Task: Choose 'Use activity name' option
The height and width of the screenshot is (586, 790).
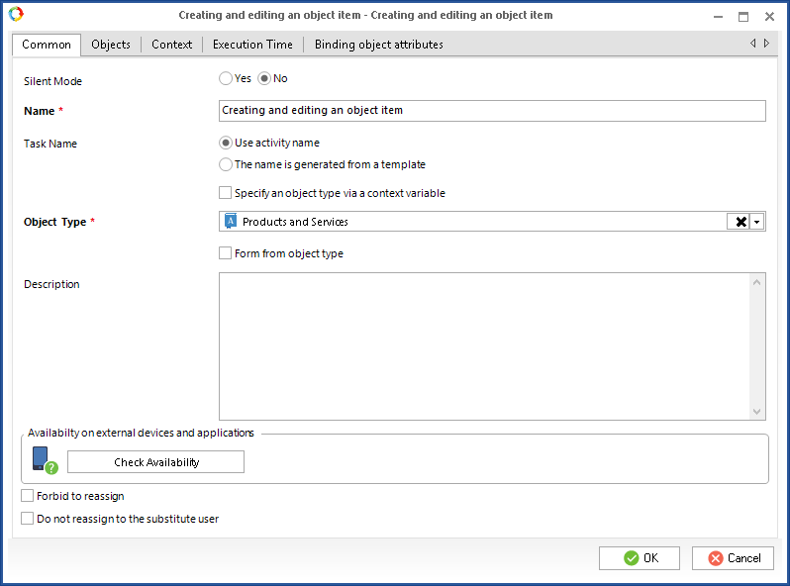Action: [x=226, y=143]
